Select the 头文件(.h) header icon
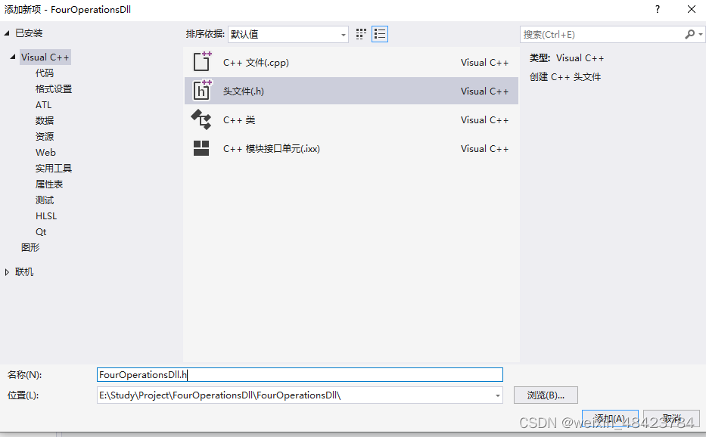 202,91
